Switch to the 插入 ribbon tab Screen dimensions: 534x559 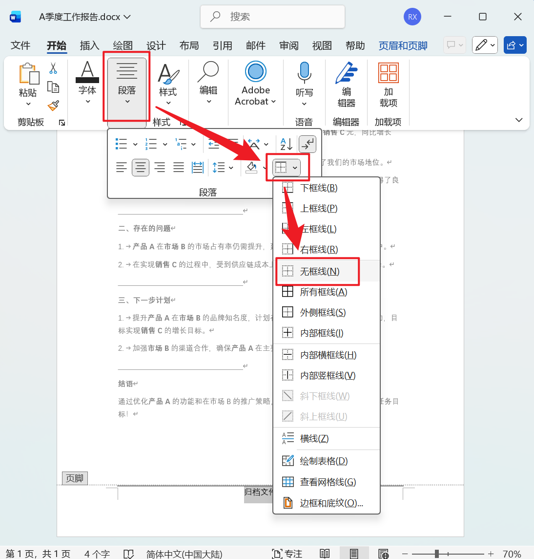(x=89, y=45)
